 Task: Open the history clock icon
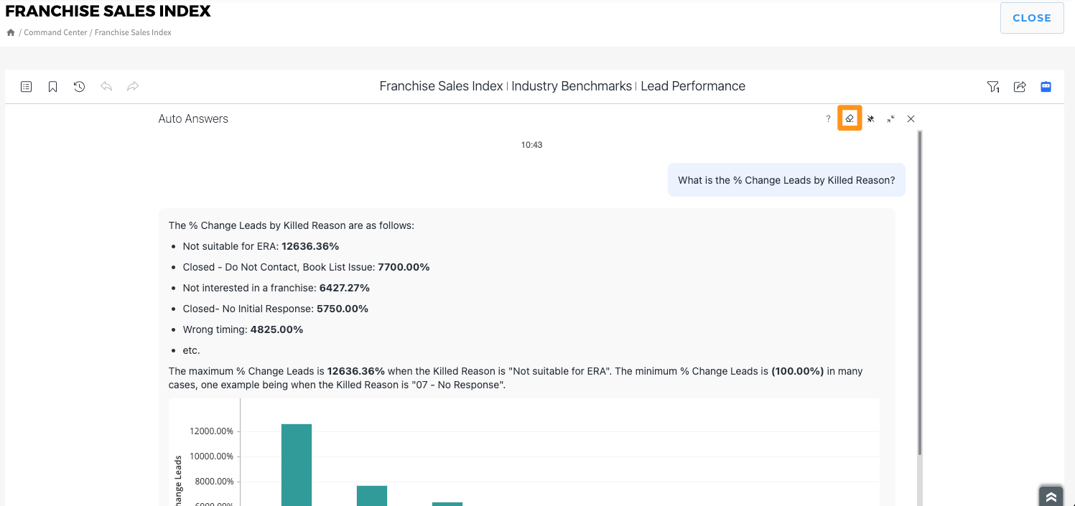point(79,87)
